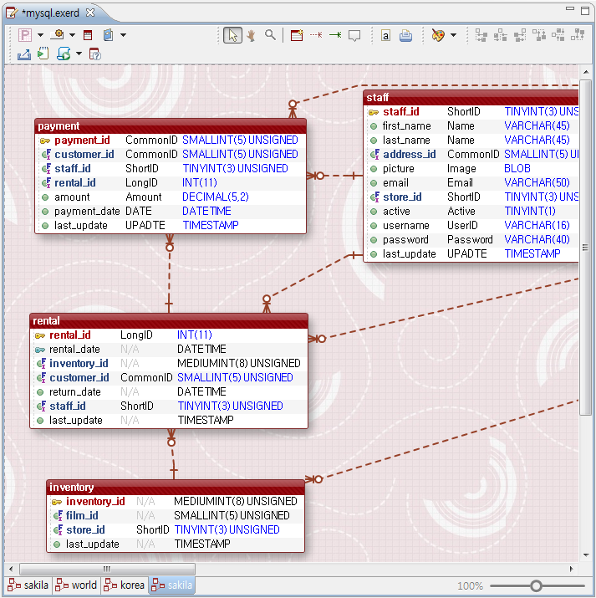The width and height of the screenshot is (596, 598).
Task: Select the inventory table header
Action: point(176,488)
